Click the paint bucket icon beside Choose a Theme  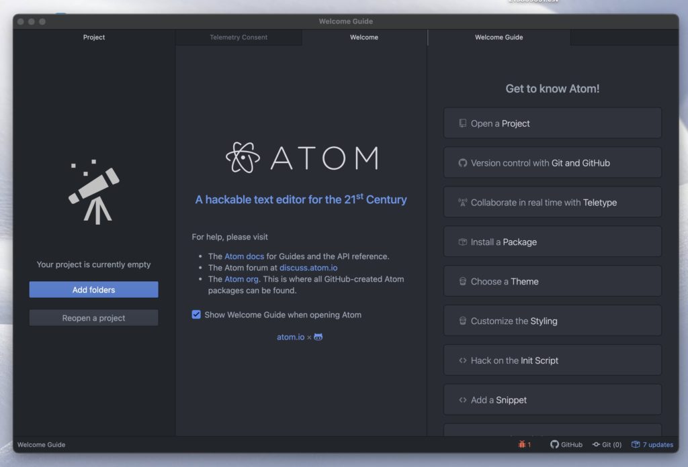click(x=462, y=281)
